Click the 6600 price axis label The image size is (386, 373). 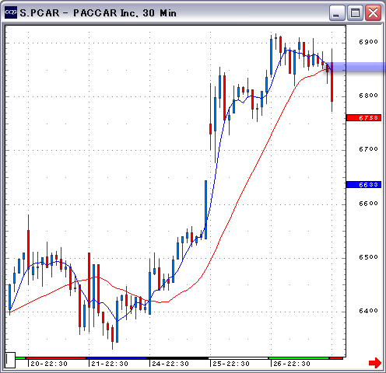368,204
